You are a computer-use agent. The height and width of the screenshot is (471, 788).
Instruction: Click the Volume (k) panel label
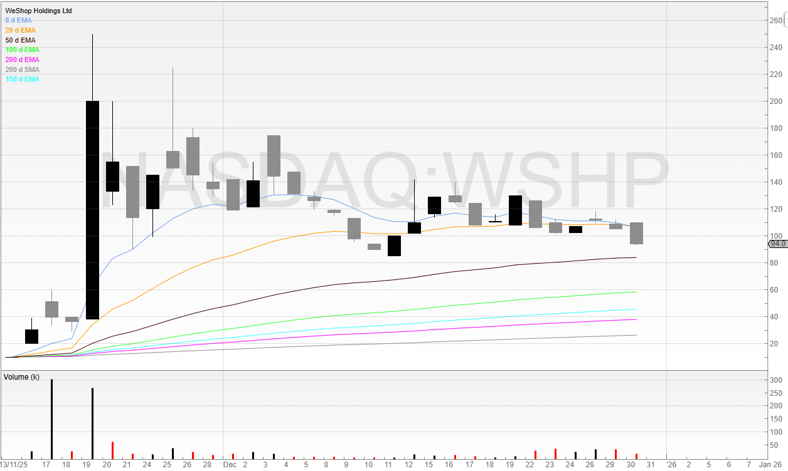pos(22,377)
